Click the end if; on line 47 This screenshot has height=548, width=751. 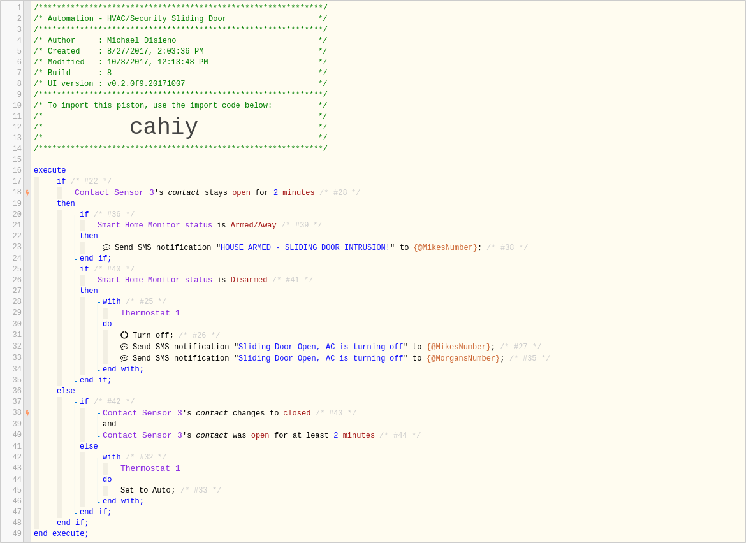[96, 512]
